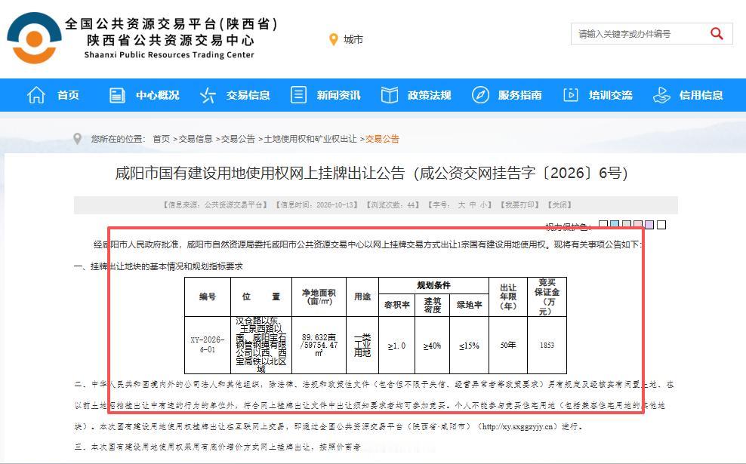Click the hand icon beside 信用信息

coord(661,95)
